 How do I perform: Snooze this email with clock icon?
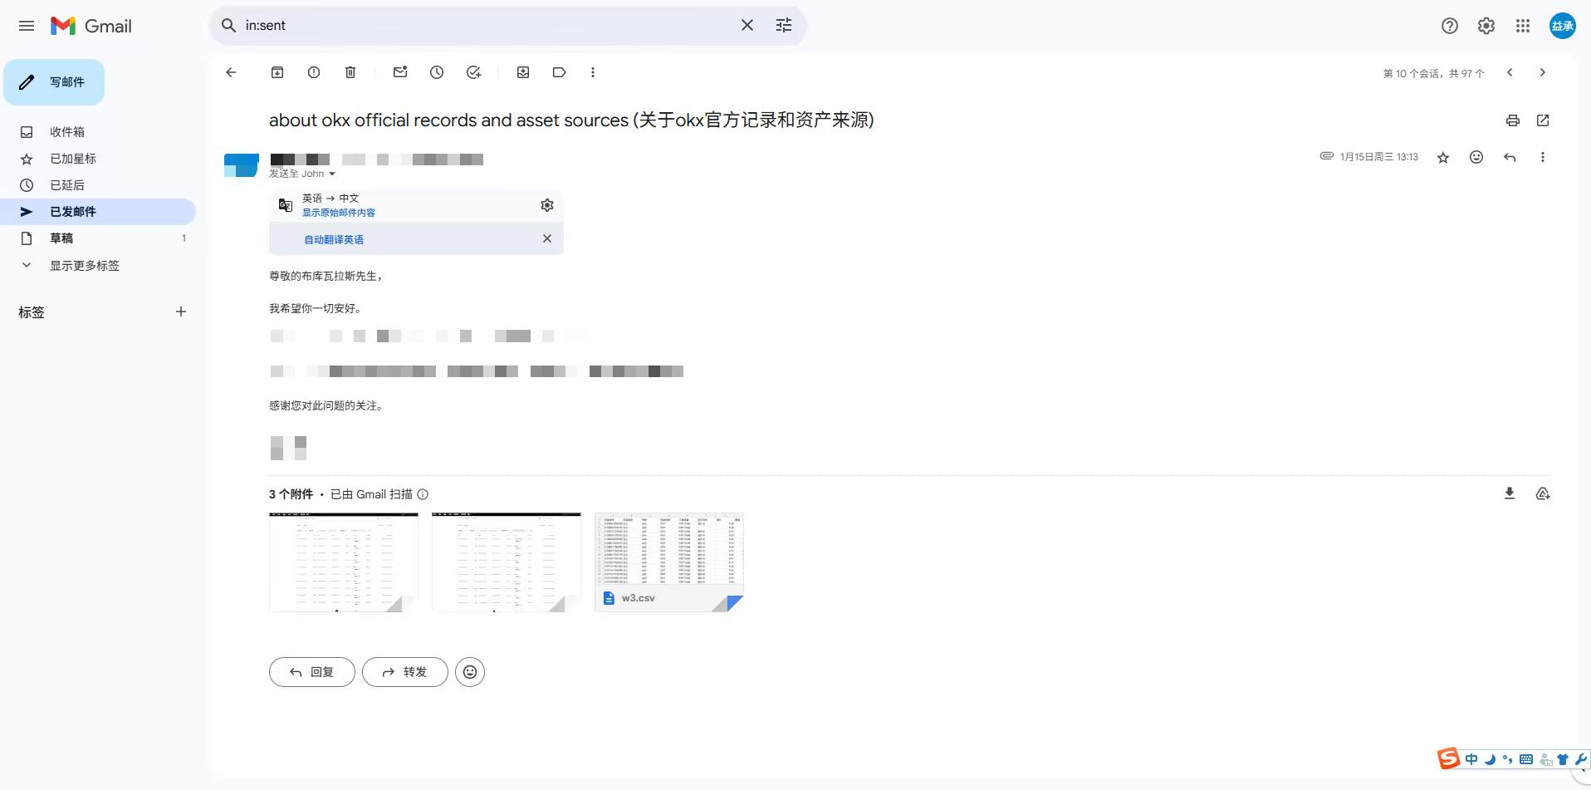click(x=437, y=72)
